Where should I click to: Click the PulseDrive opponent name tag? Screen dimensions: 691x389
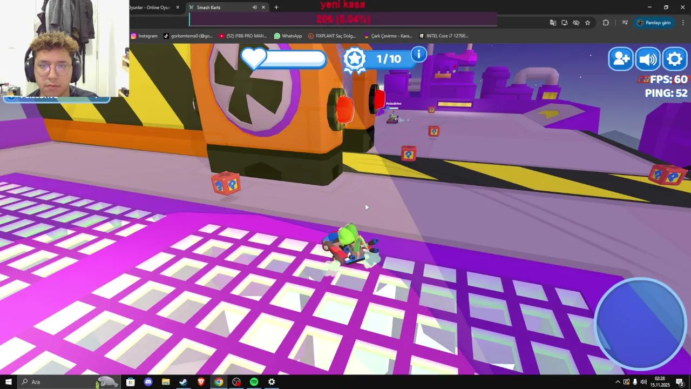tap(394, 103)
